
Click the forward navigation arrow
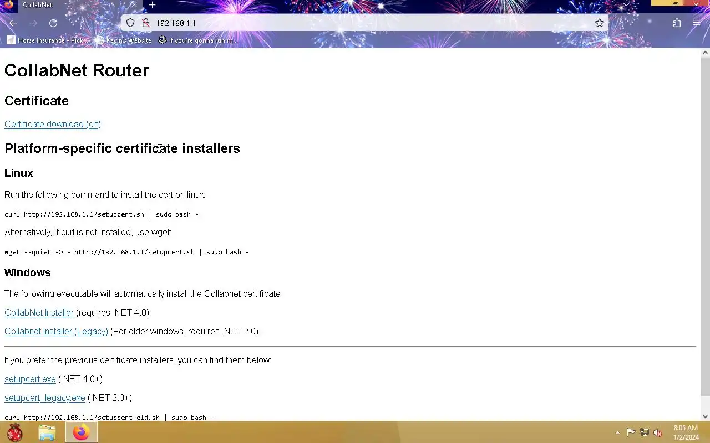33,23
